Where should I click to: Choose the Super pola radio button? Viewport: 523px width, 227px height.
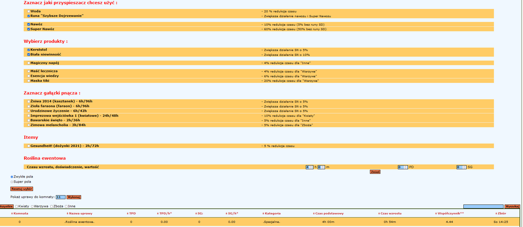tap(12, 182)
